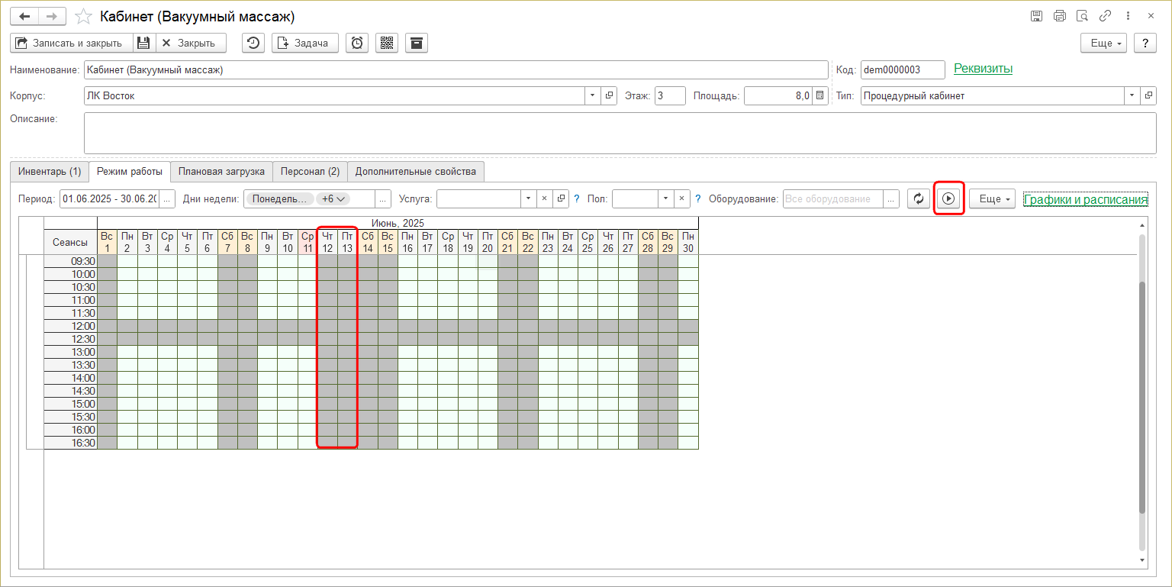The image size is (1172, 587).
Task: Copy the link with the chain icon
Action: tap(1105, 16)
